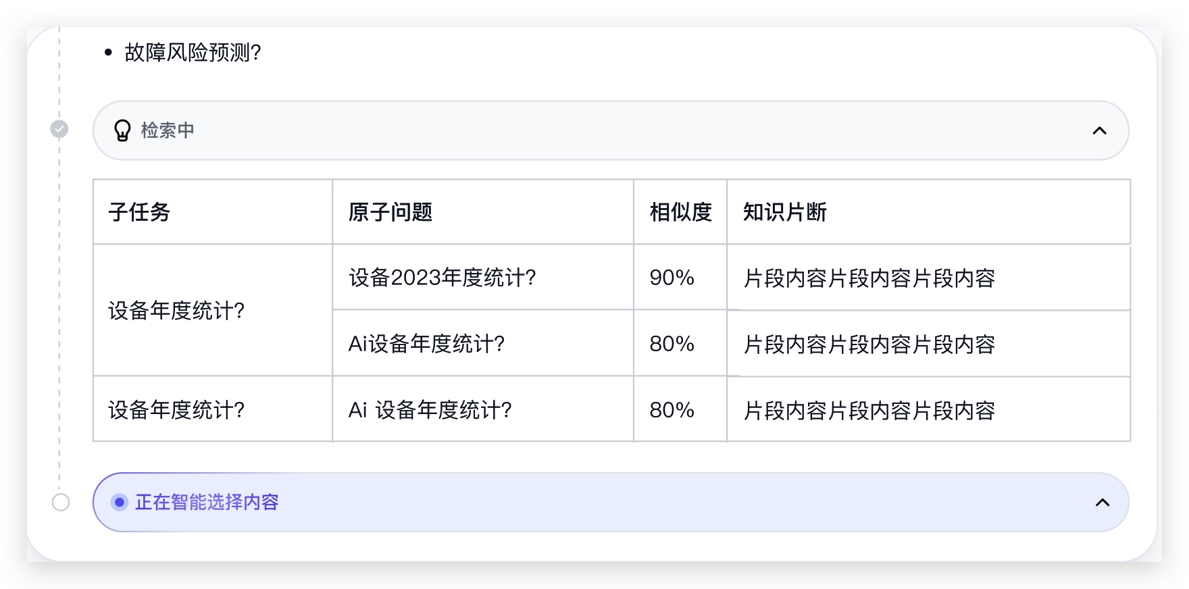
Task: Open the knowledge snippet in the 90% row
Action: point(869,278)
